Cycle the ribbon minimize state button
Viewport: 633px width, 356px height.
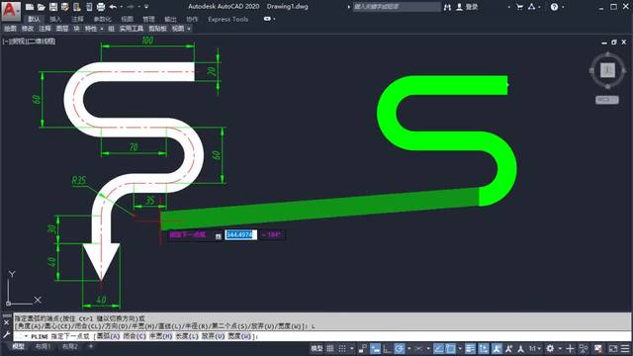pyautogui.click(x=267, y=19)
